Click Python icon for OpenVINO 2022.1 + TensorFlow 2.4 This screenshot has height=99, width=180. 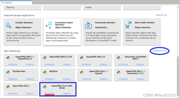coord(8,58)
